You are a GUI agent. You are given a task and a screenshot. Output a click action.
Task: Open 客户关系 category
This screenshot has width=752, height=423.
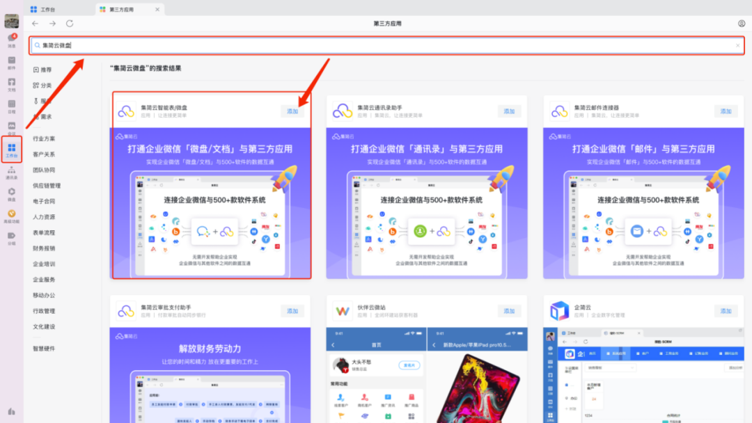coord(44,154)
